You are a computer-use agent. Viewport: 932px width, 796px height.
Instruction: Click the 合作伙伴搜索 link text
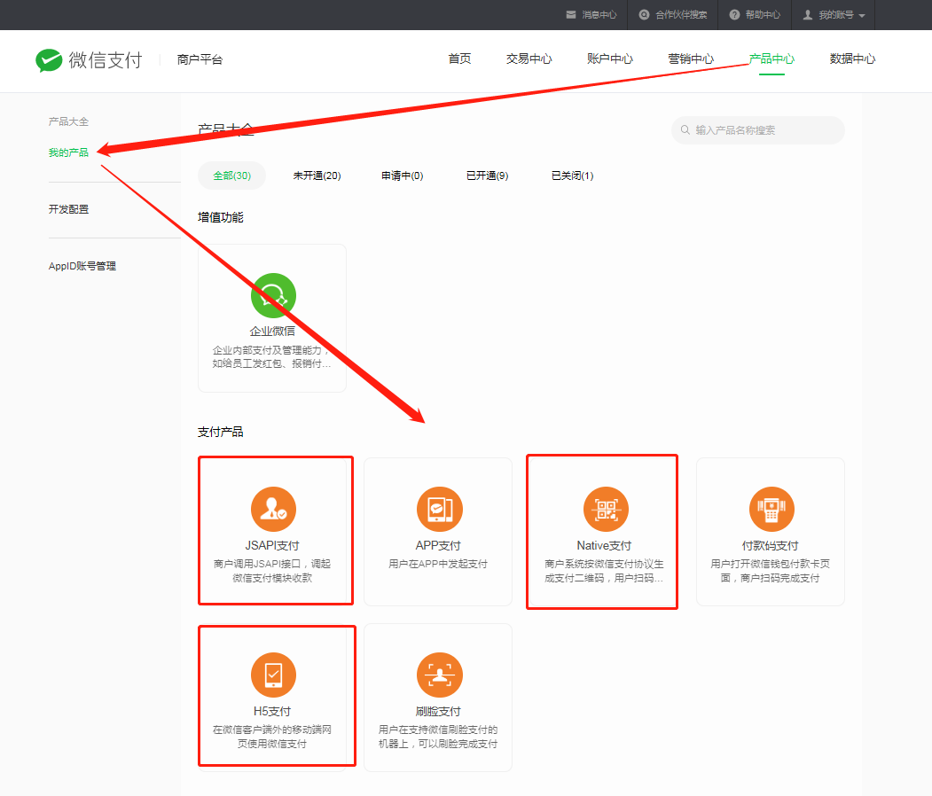681,15
